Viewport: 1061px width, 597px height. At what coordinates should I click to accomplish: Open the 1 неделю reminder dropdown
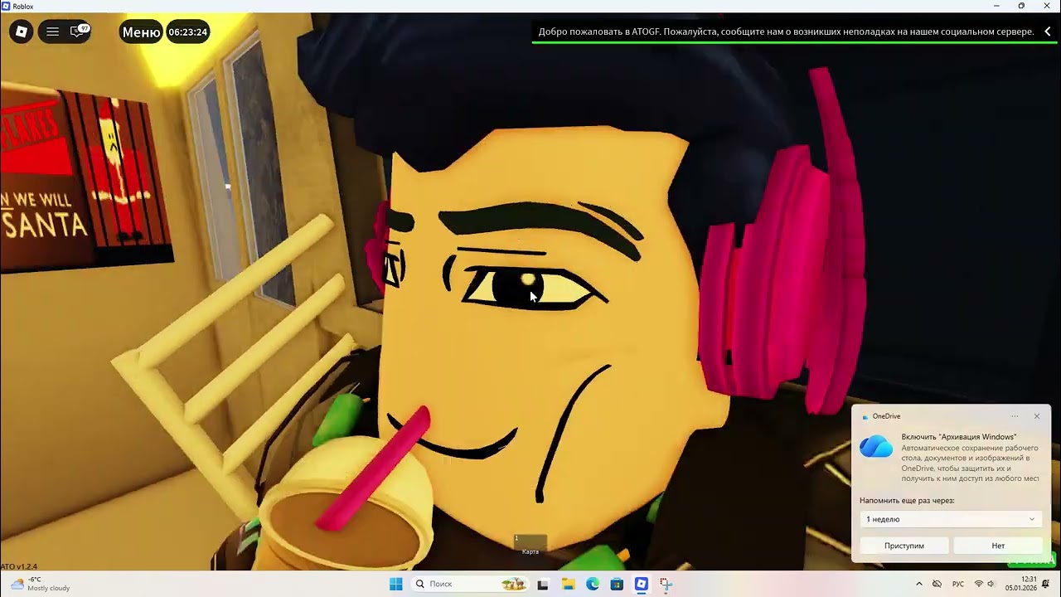950,519
